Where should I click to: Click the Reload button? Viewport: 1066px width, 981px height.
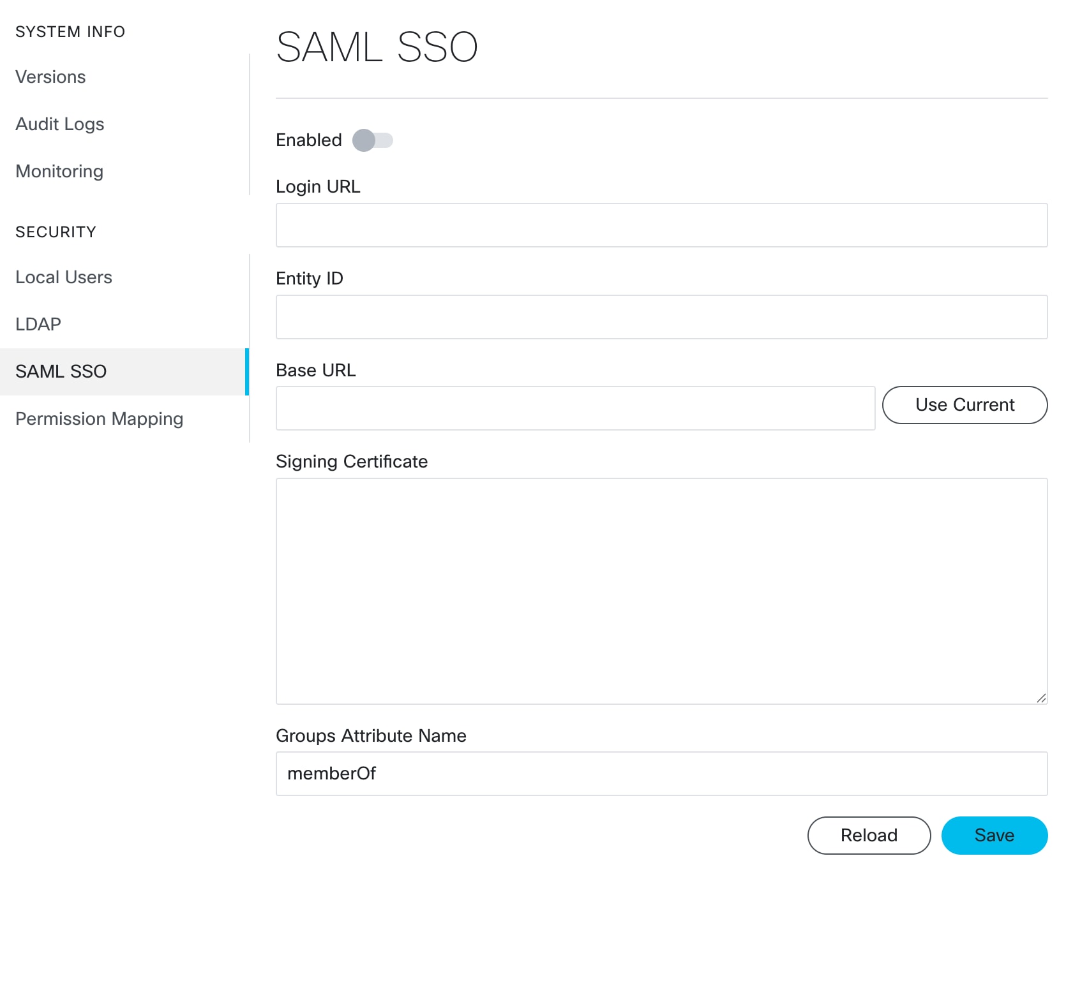click(869, 835)
